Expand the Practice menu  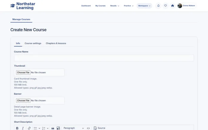[129, 6]
